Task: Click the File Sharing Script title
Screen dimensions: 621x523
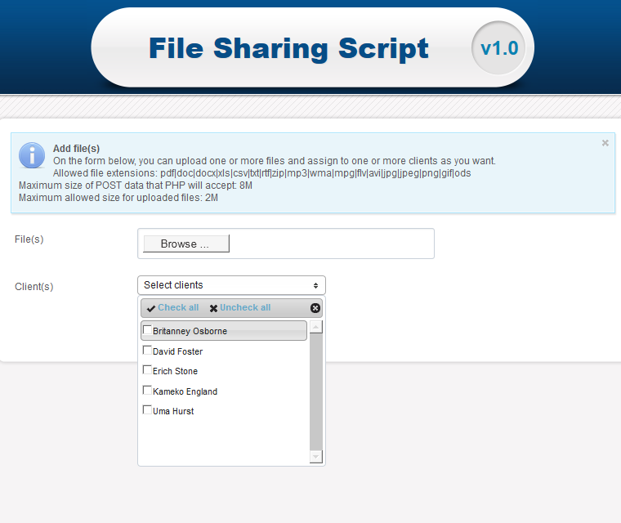Action: tap(288, 48)
